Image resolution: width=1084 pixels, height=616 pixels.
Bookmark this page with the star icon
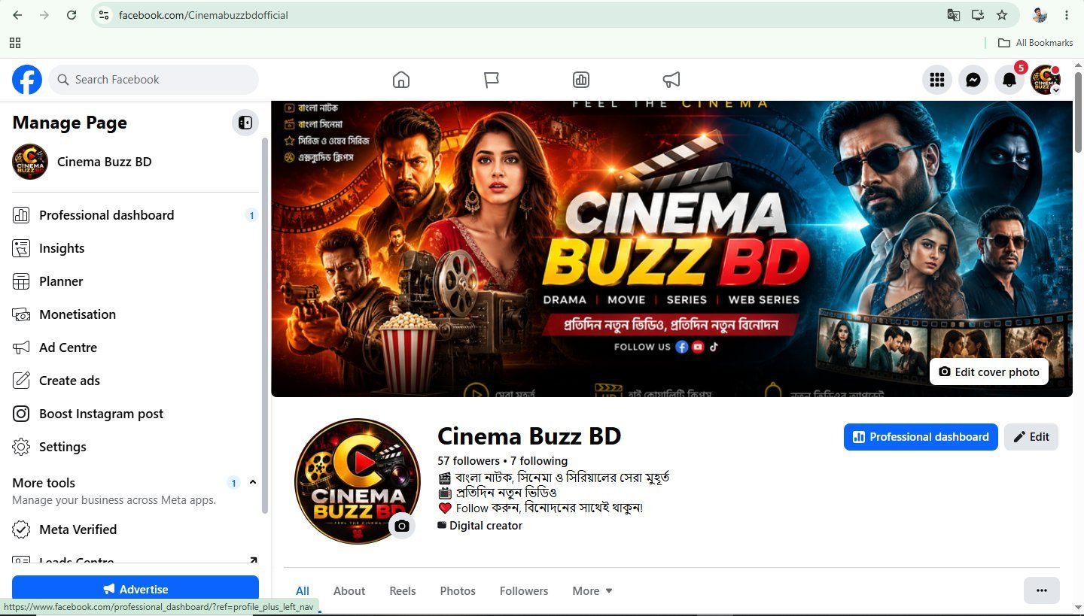pos(1002,15)
